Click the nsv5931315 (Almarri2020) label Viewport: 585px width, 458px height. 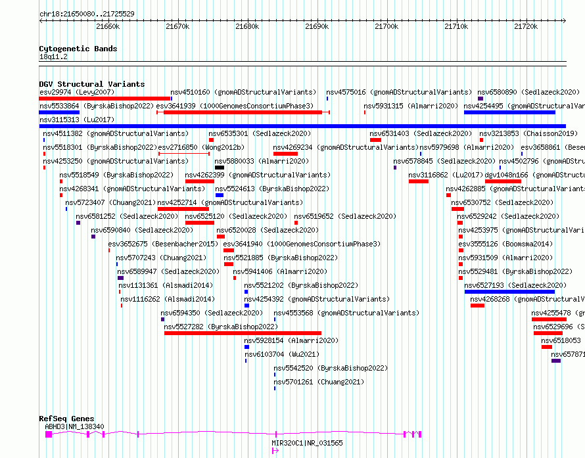(411, 106)
